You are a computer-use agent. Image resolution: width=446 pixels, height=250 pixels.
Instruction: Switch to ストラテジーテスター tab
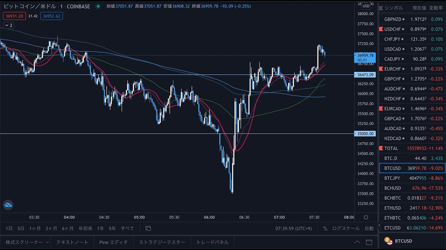pyautogui.click(x=162, y=242)
